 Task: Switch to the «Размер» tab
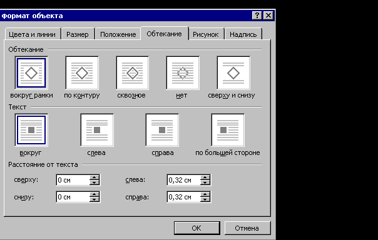[x=78, y=34]
